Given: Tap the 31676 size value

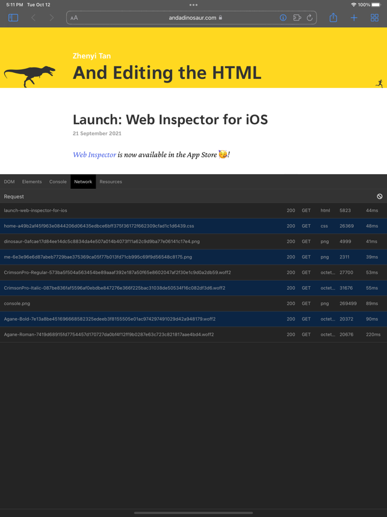Looking at the screenshot, I should [346, 288].
